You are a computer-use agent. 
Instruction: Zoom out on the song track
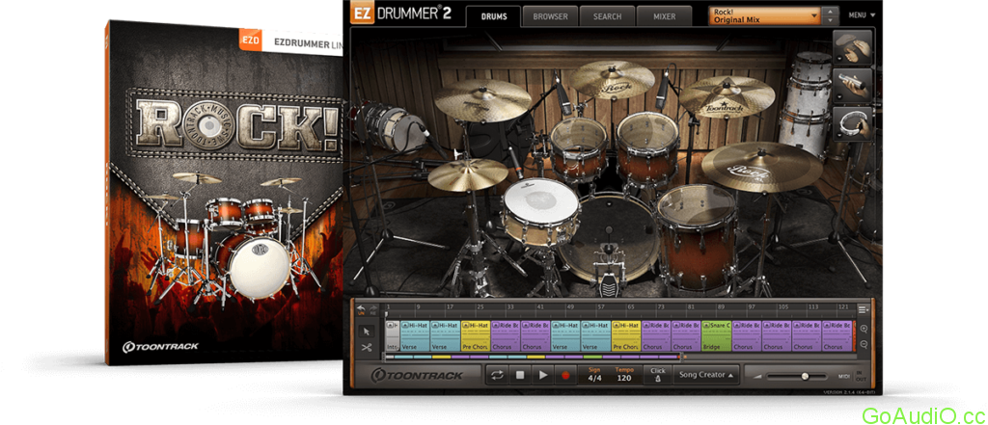[864, 344]
